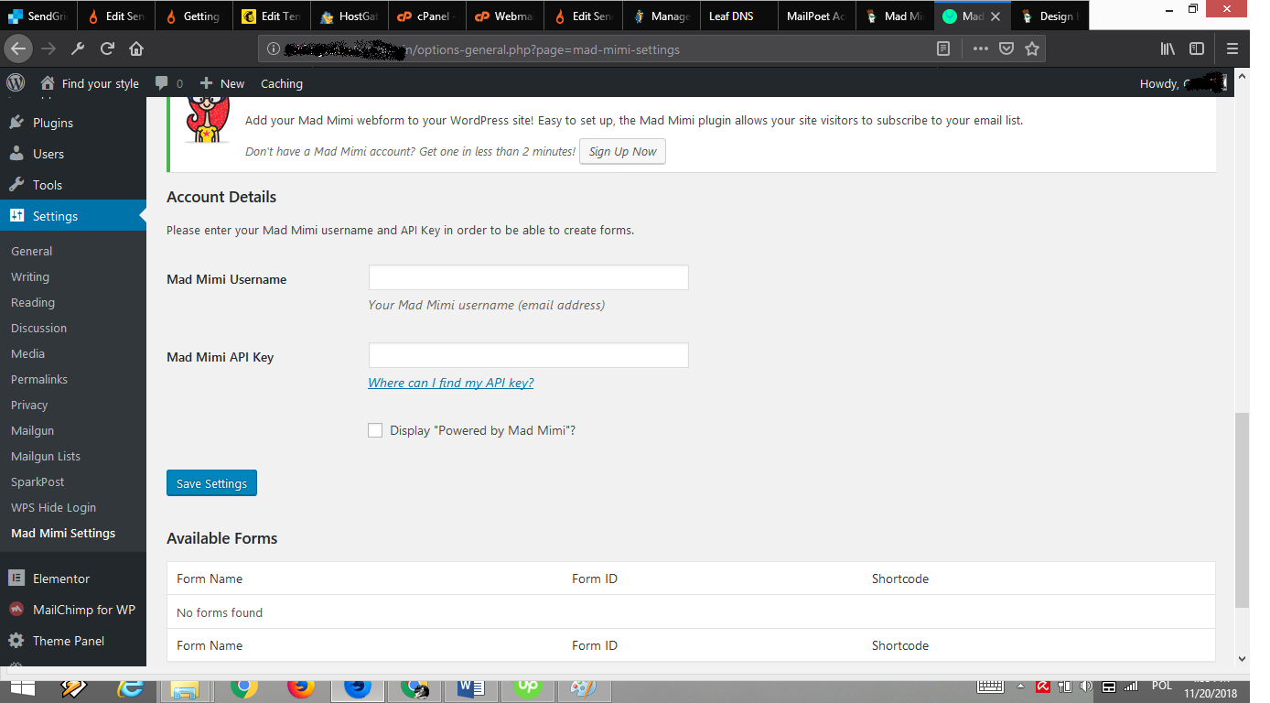
Task: Switch to the Leaf DNS browser tab
Action: (738, 16)
